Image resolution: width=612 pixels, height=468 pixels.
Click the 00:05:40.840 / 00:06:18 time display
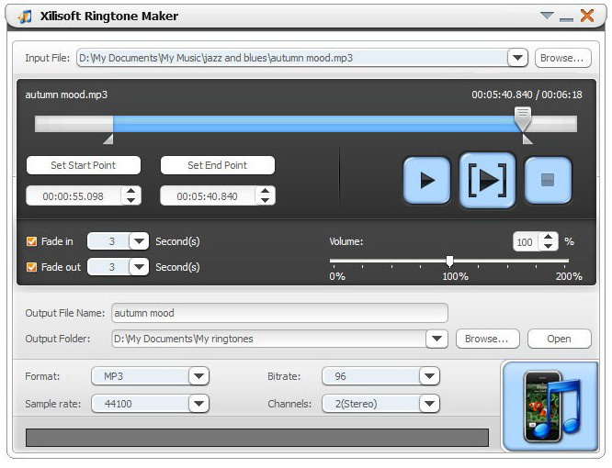[x=527, y=95]
